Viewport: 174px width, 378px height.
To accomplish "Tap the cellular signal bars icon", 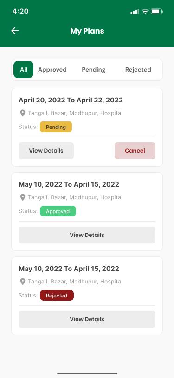I will pos(135,11).
